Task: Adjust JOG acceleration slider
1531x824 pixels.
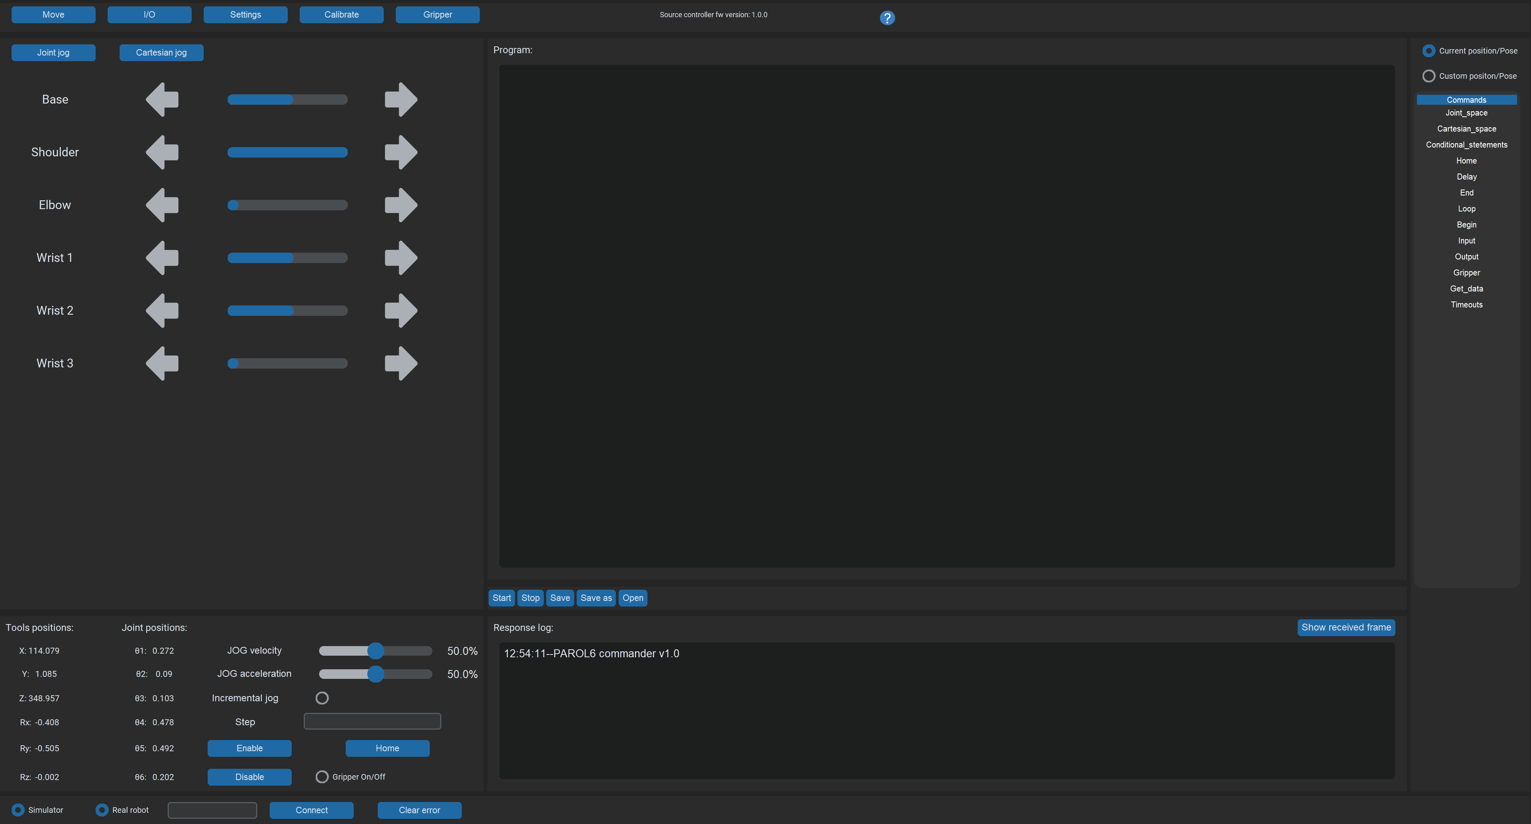Action: pos(376,674)
